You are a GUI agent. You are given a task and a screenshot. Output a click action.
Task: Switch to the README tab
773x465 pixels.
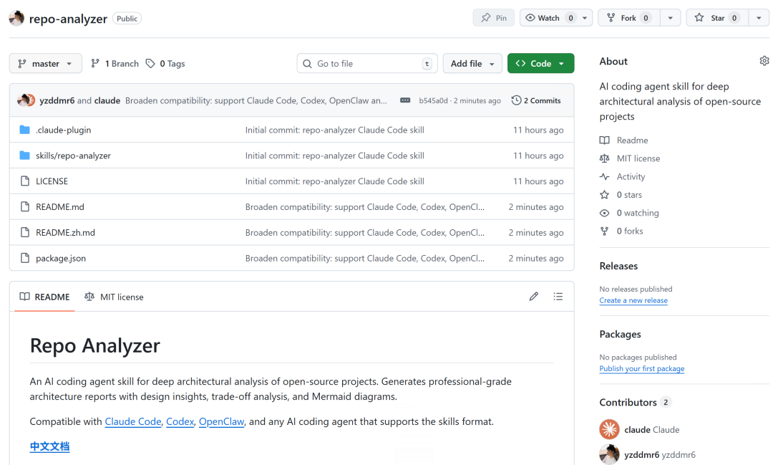pyautogui.click(x=44, y=297)
